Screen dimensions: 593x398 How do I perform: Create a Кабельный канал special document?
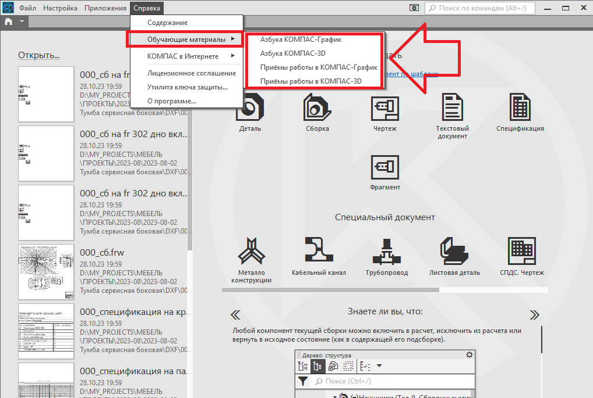coord(319,257)
